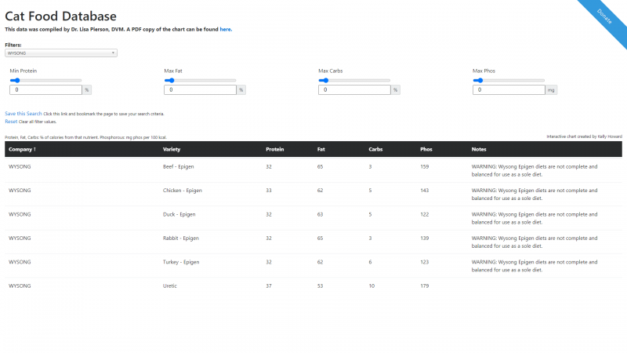Click the Min Protein slider
This screenshot has width=627, height=353.
pyautogui.click(x=46, y=80)
